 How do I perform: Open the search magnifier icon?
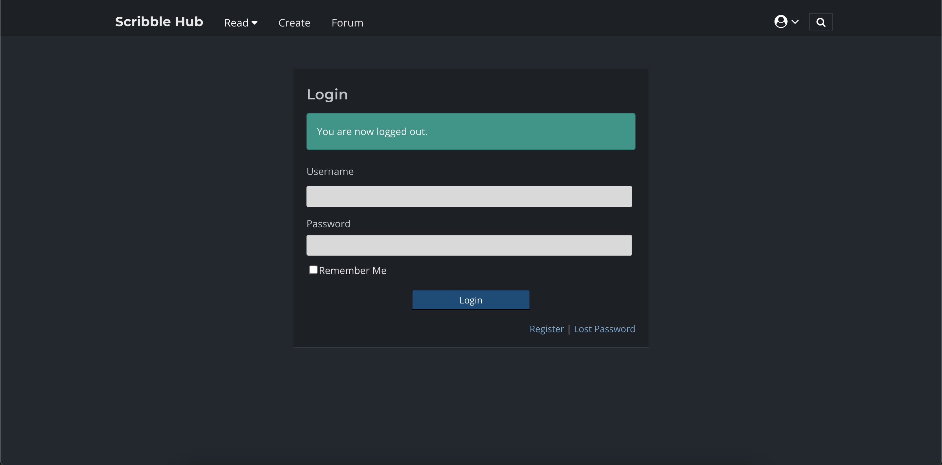[x=821, y=22]
